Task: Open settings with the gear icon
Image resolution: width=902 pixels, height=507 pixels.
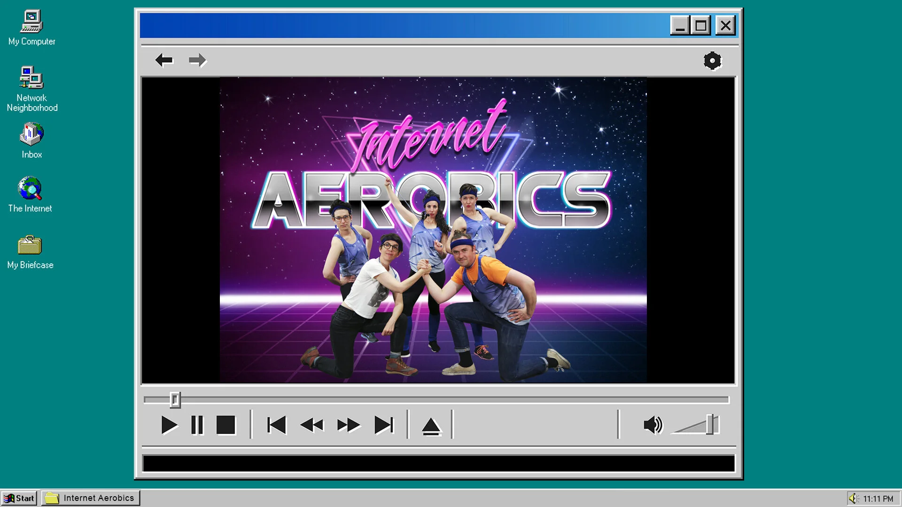Action: click(x=712, y=61)
